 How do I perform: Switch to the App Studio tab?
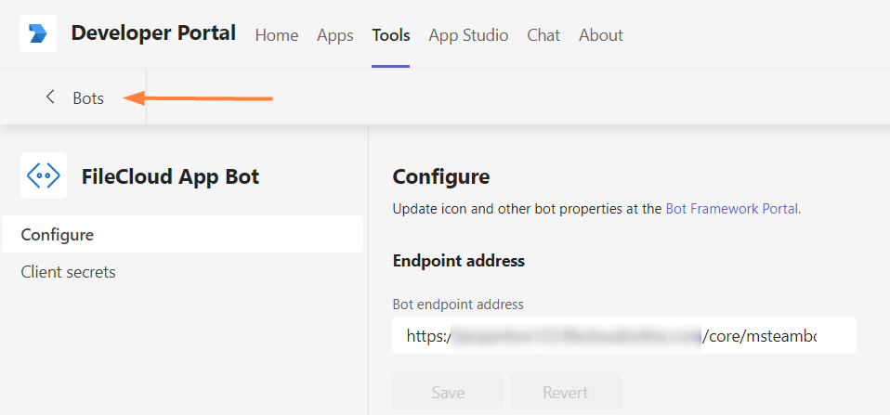(x=468, y=35)
